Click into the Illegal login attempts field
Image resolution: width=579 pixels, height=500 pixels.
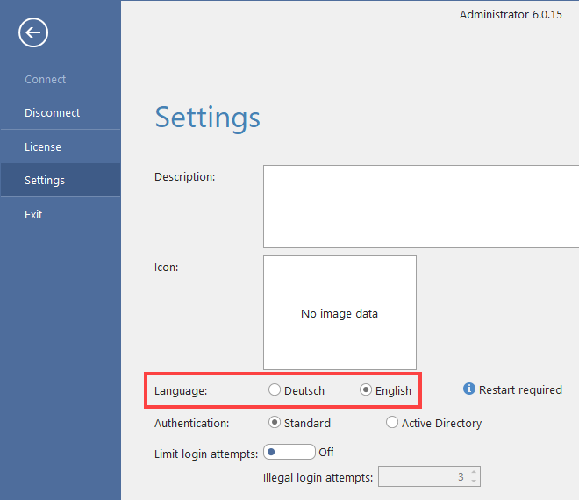421,477
